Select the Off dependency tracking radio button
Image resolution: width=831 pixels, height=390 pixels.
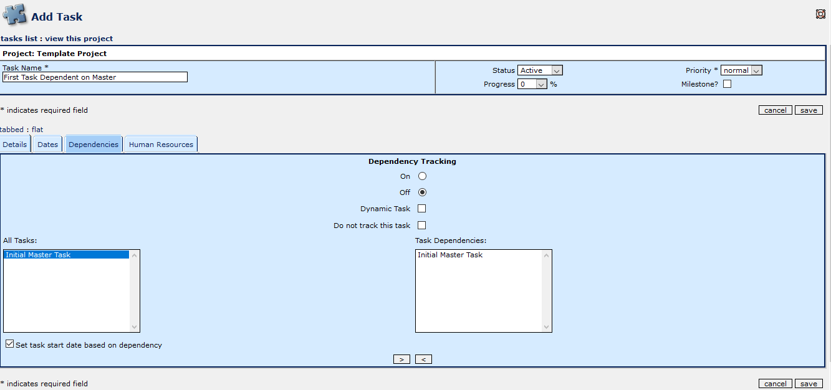tap(422, 192)
